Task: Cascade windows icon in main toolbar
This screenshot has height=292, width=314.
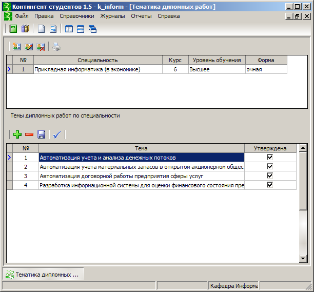Action: 92,29
